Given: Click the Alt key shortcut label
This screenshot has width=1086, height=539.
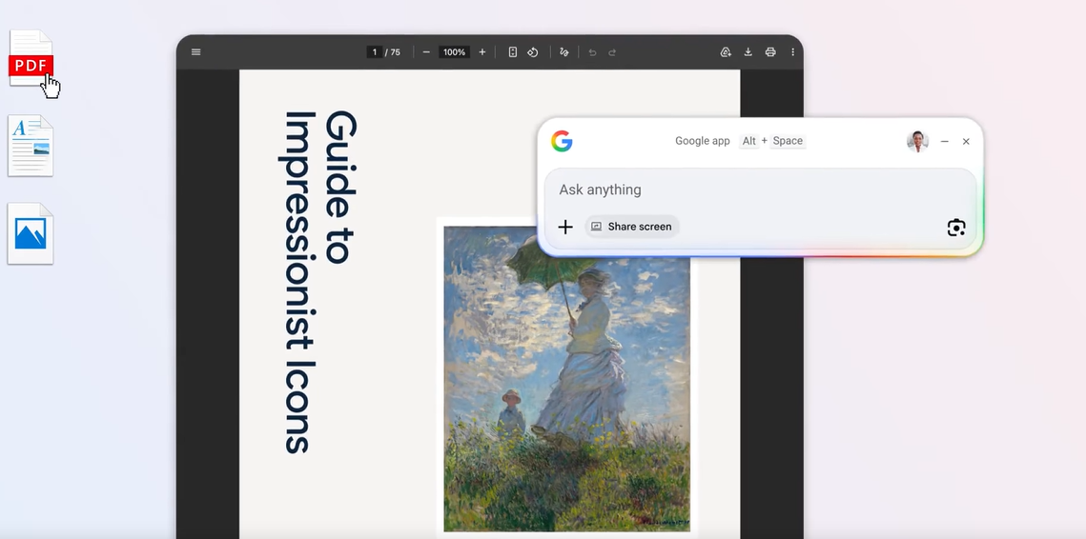Looking at the screenshot, I should [748, 141].
